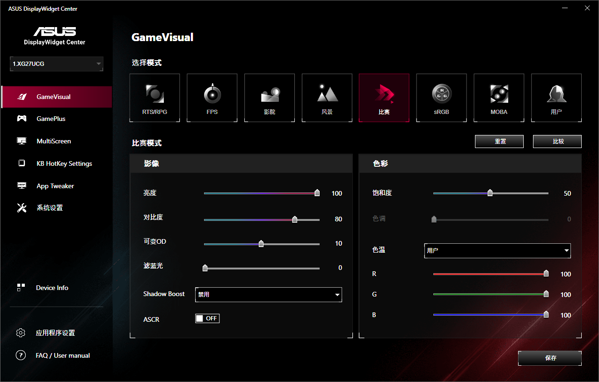Expand the 色温 color temperature dropdown
The image size is (599, 382).
497,251
